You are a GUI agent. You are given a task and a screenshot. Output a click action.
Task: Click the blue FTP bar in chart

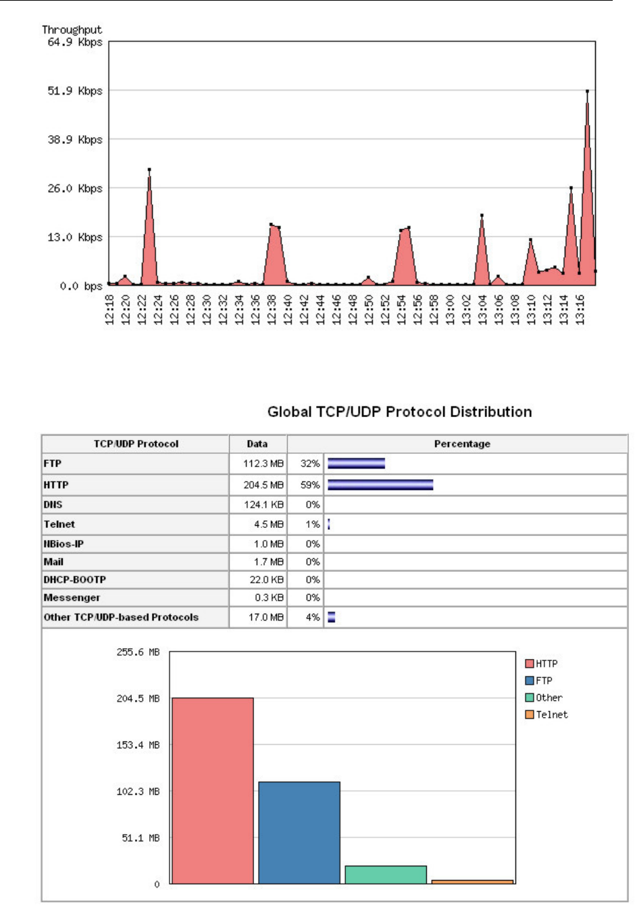299,833
